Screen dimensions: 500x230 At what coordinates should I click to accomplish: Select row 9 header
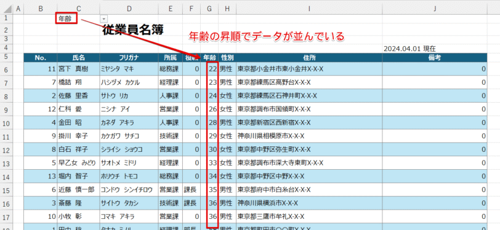coord(7,109)
